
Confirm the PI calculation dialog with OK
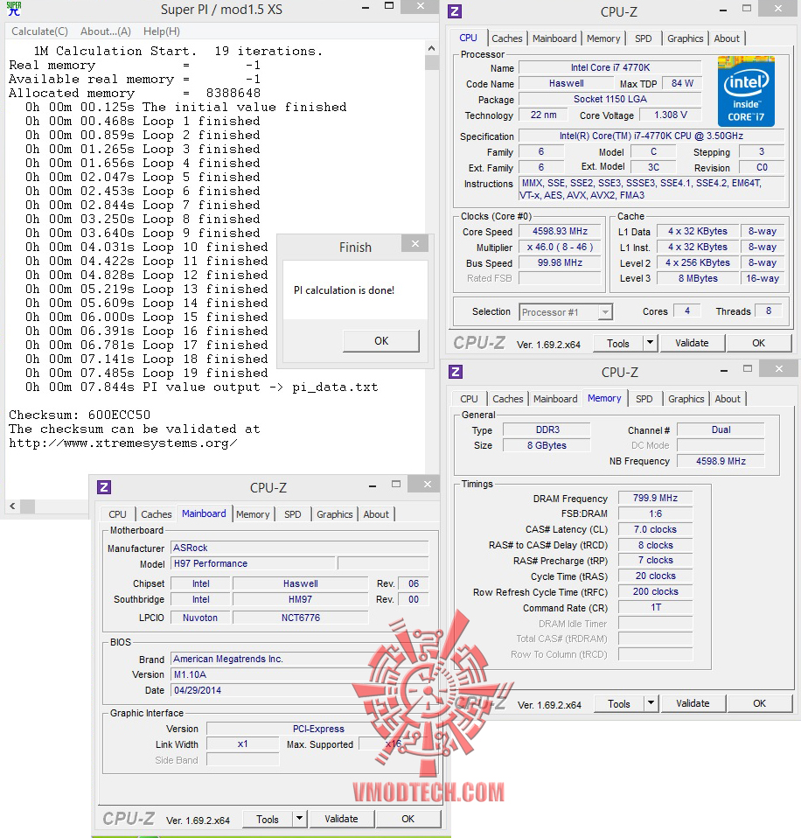(x=381, y=341)
